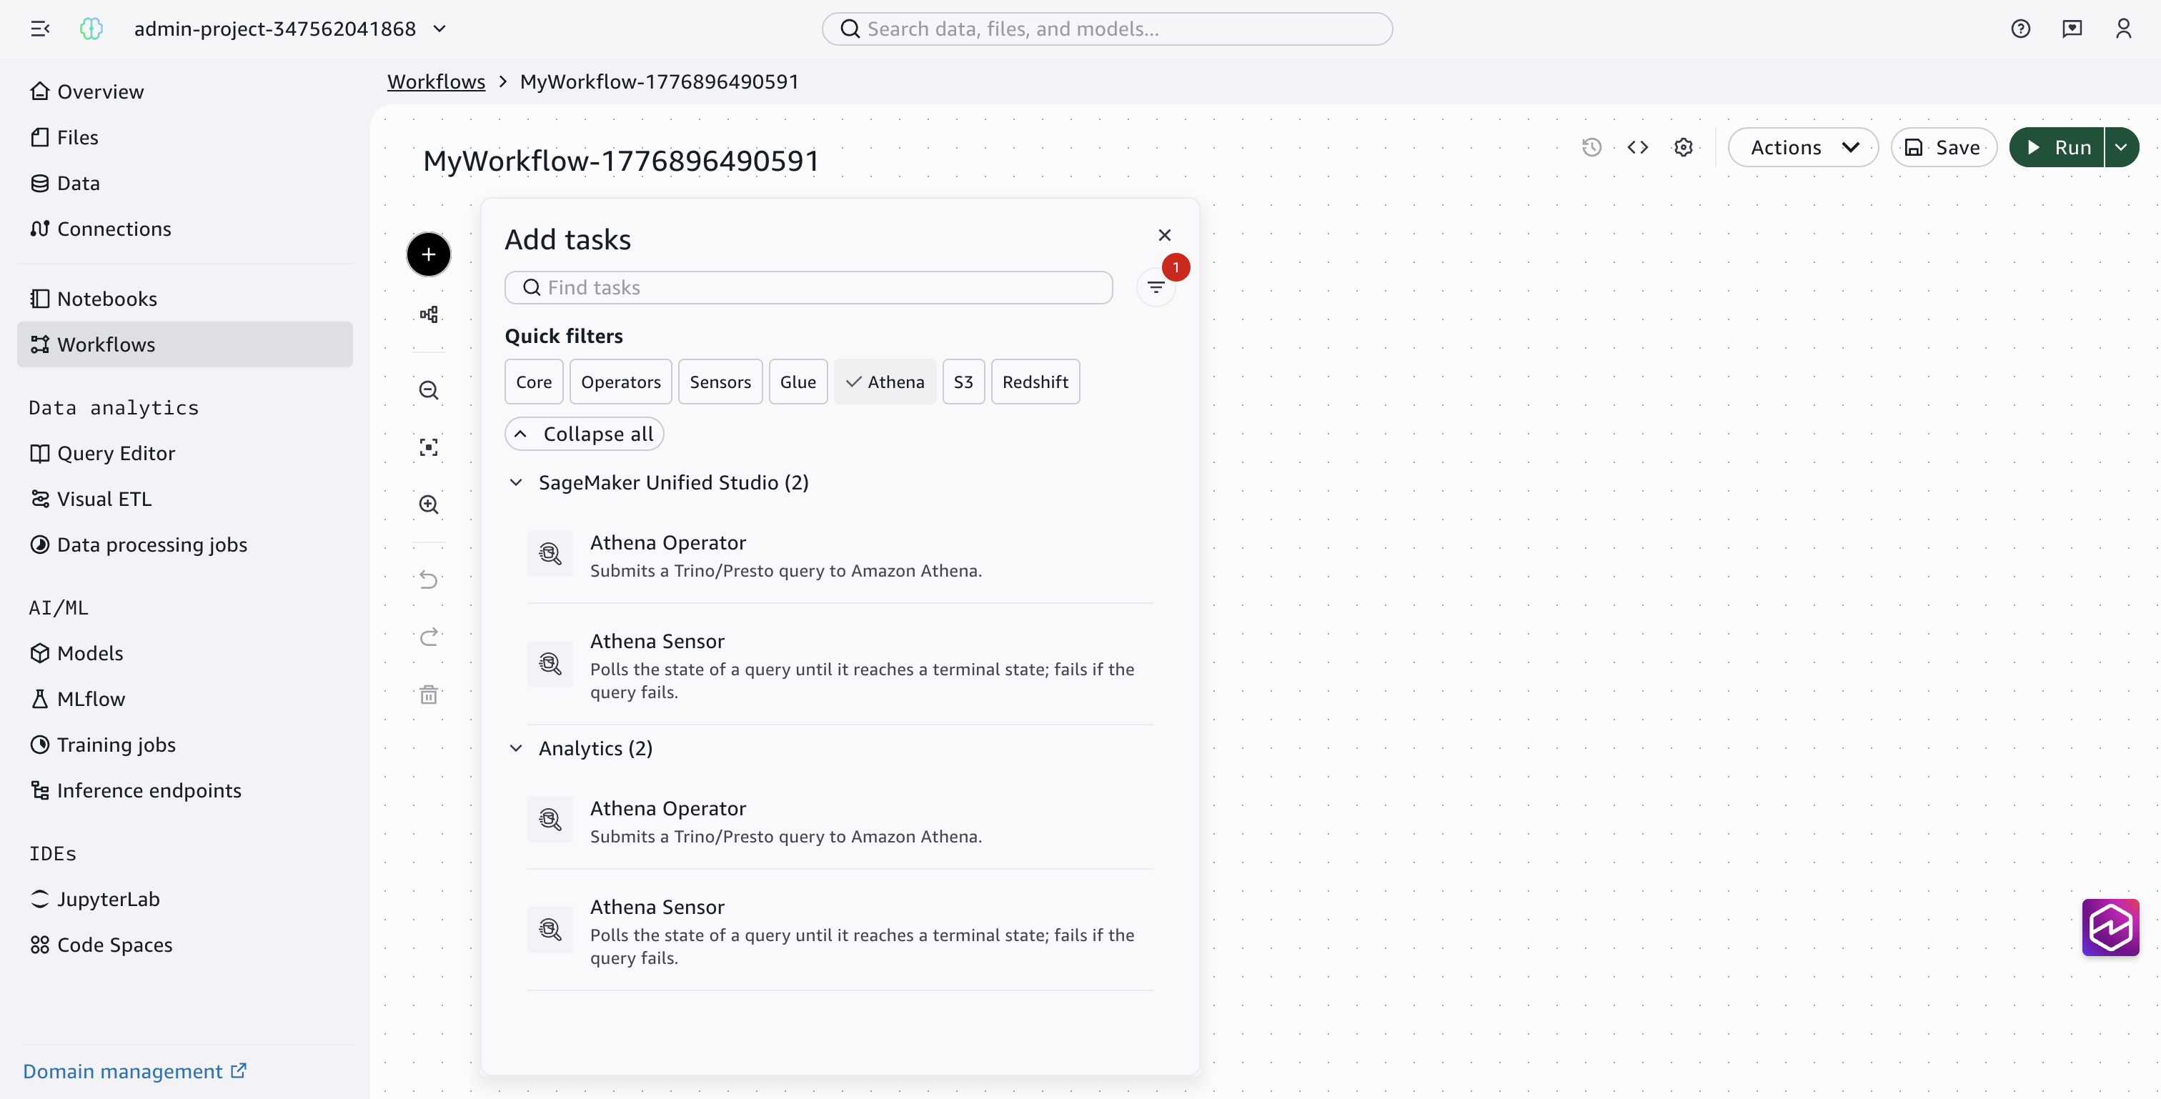Screen dimensions: 2161x1099
Task: Click the redo arrow icon
Action: point(429,637)
